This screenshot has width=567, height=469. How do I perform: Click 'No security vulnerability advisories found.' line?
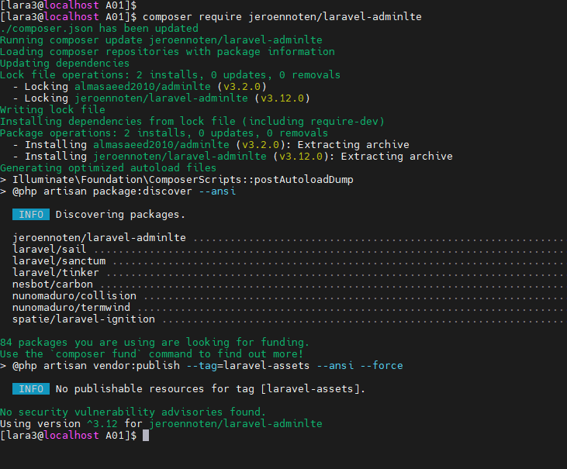pyautogui.click(x=133, y=412)
